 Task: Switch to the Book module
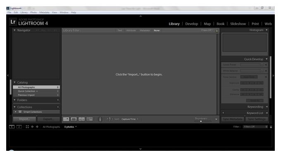[220, 24]
